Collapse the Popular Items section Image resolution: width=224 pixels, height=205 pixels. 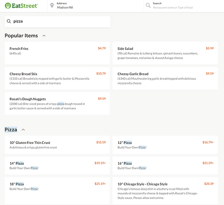pos(44,36)
